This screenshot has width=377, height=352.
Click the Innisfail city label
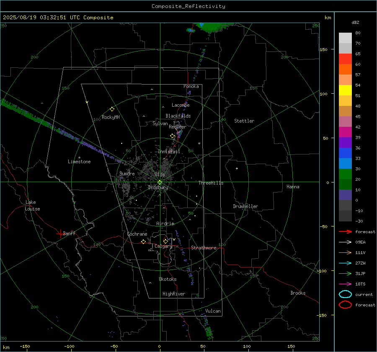(169, 152)
